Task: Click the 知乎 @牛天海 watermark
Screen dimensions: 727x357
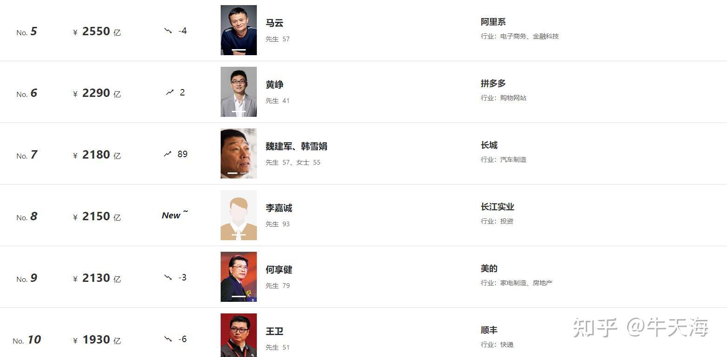Action: (x=641, y=328)
